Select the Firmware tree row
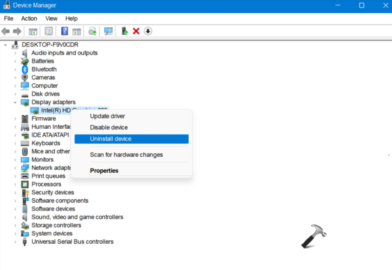The height and width of the screenshot is (270, 392). click(x=44, y=118)
